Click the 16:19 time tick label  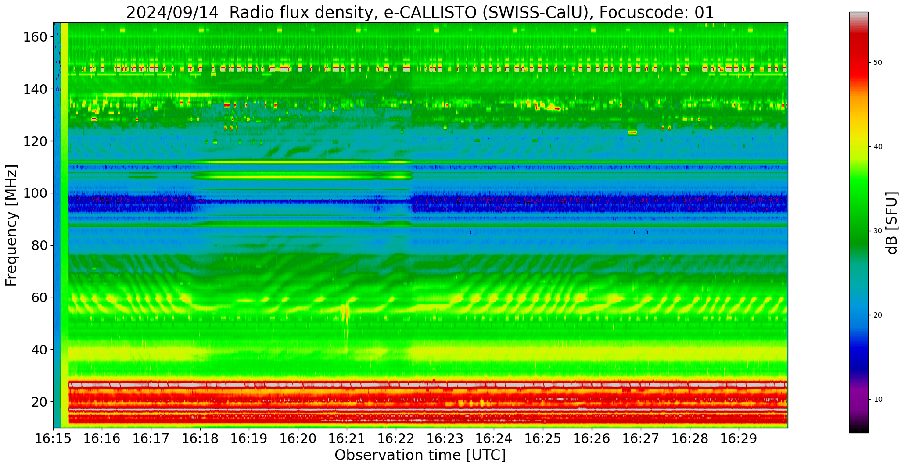tap(249, 438)
